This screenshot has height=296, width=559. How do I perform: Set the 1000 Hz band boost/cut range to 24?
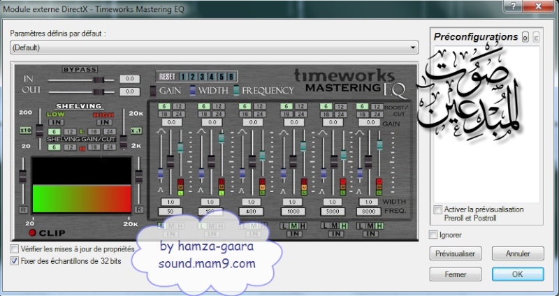coord(300,114)
